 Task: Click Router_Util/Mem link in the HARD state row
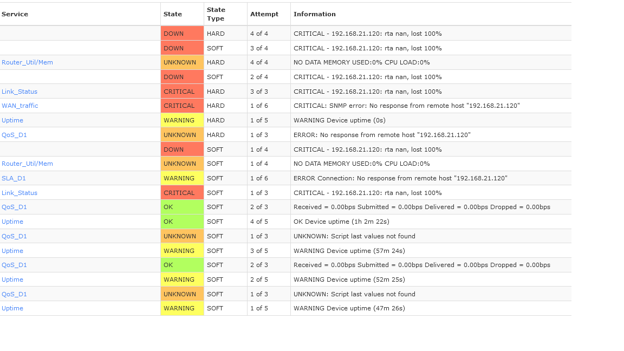pyautogui.click(x=27, y=62)
